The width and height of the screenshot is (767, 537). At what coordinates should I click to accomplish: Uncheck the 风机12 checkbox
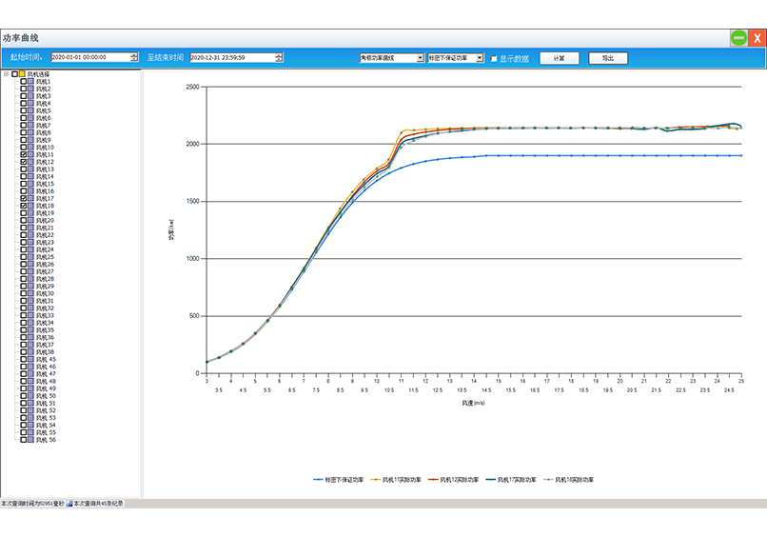pyautogui.click(x=24, y=162)
